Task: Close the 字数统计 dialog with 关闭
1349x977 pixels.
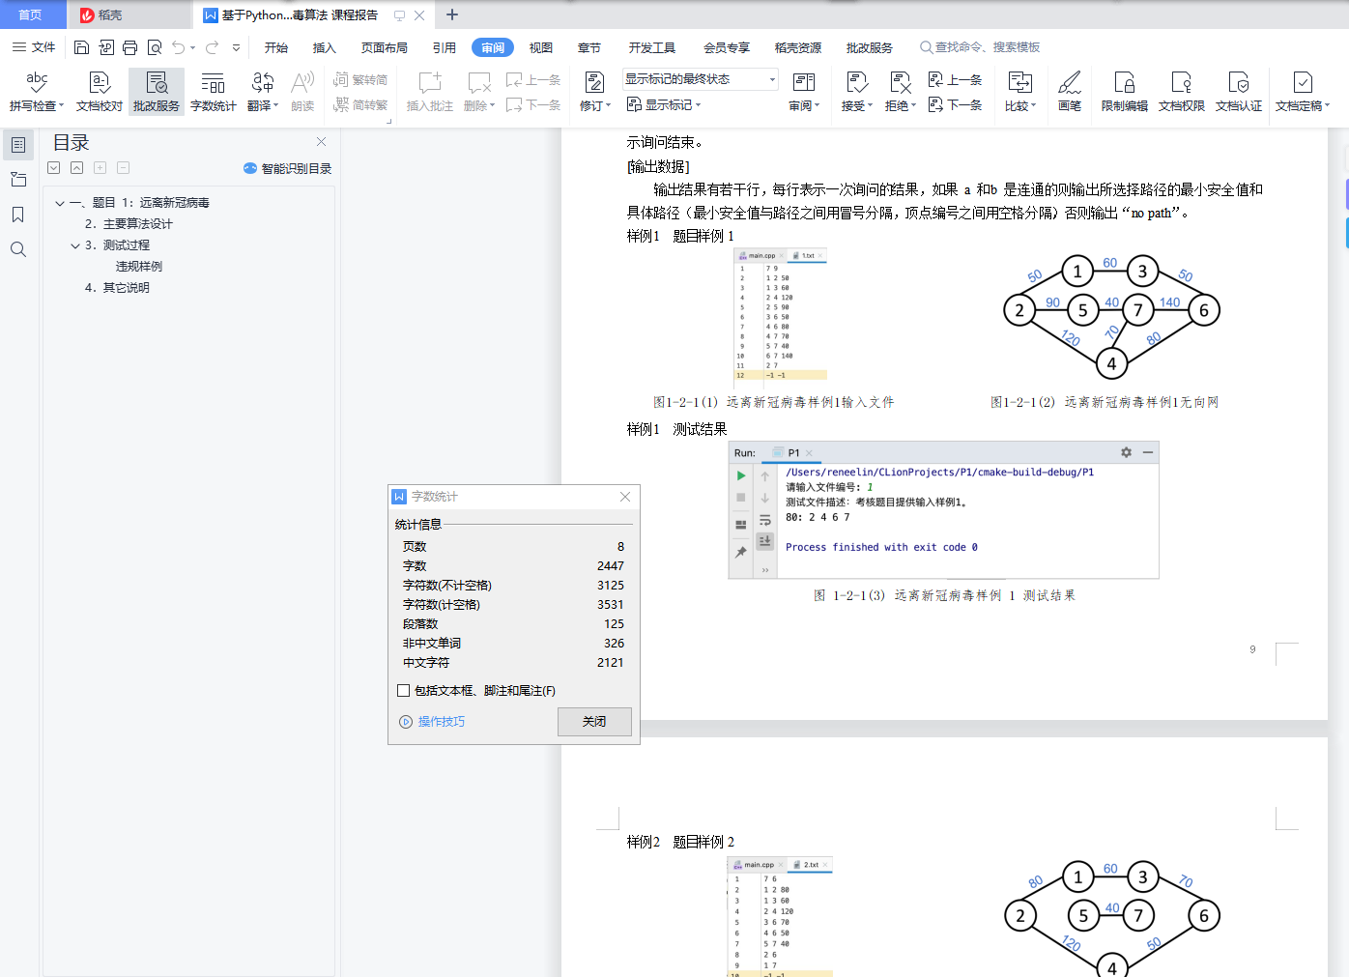Action: coord(594,722)
